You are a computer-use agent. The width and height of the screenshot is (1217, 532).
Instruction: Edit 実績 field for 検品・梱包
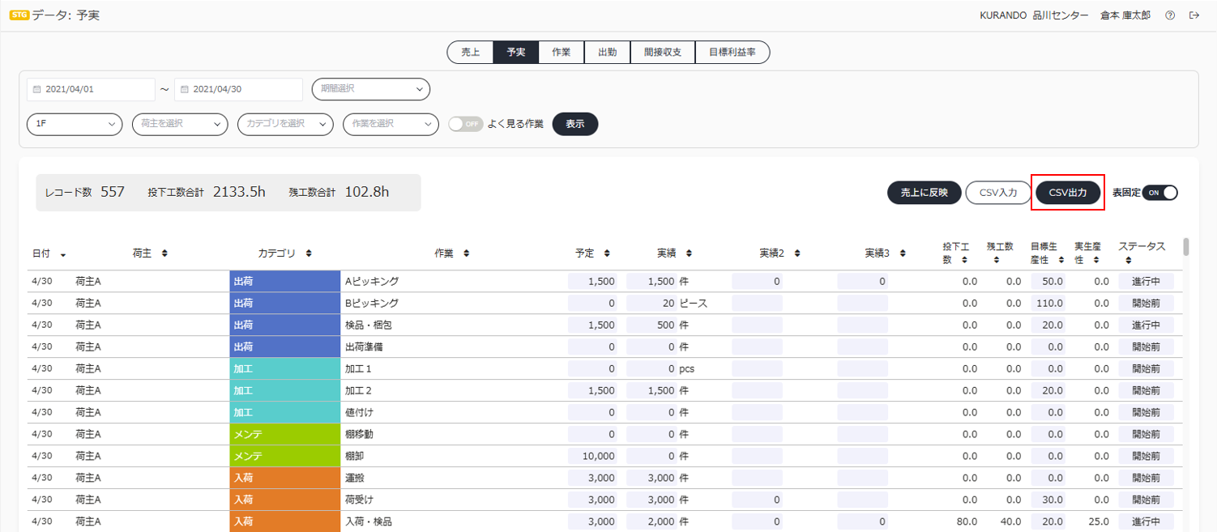pos(651,325)
